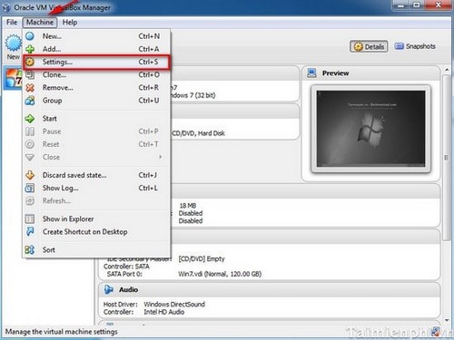Click the details pane scroll-up arrow
454x340 pixels.
447,70
